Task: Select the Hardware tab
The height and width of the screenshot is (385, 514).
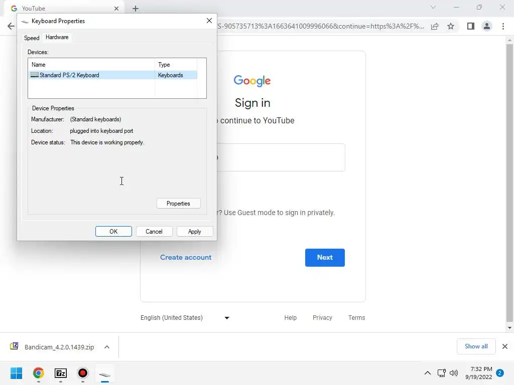Action: coord(57,37)
